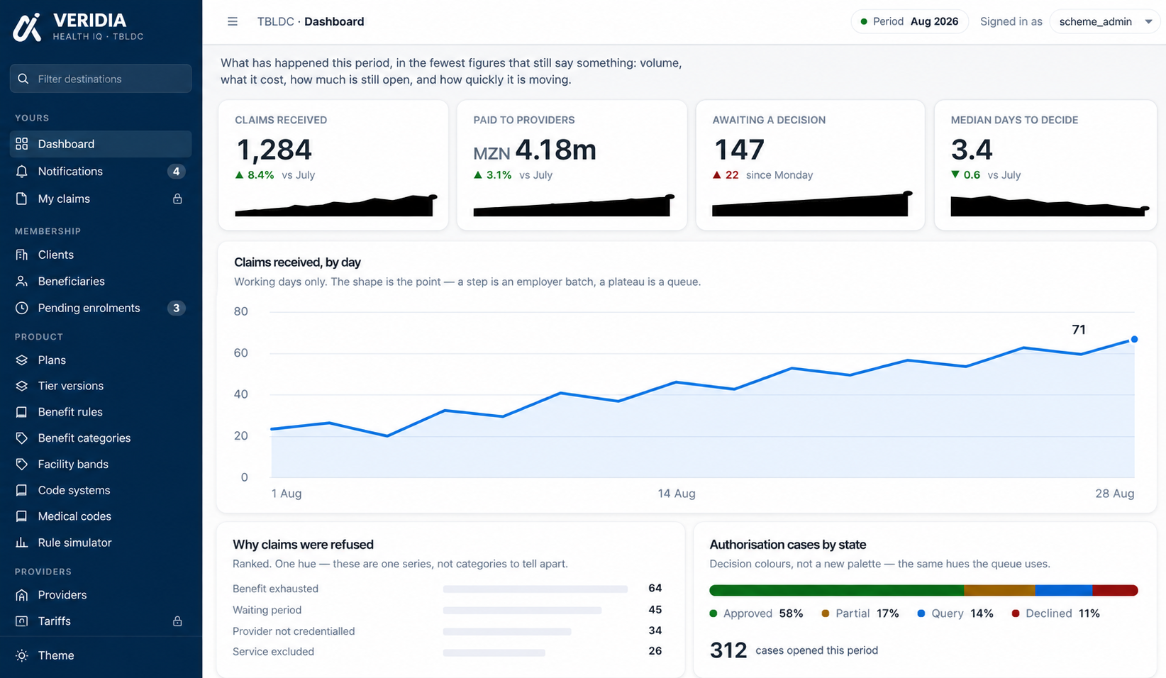The image size is (1166, 678).
Task: Click the hamburger menu icon
Action: (232, 21)
